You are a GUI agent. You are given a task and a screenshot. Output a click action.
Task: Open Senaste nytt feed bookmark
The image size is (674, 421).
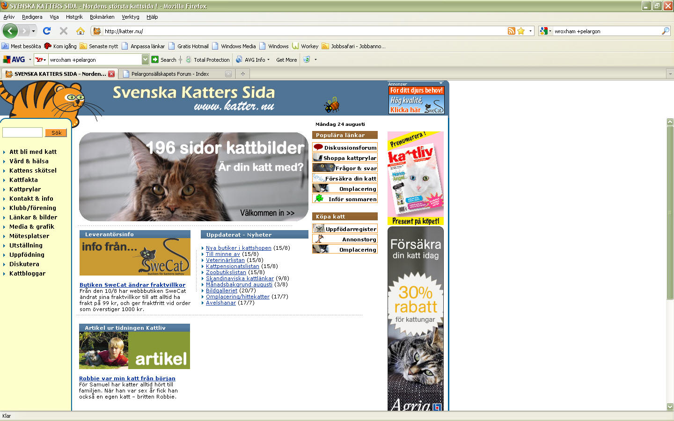point(99,46)
